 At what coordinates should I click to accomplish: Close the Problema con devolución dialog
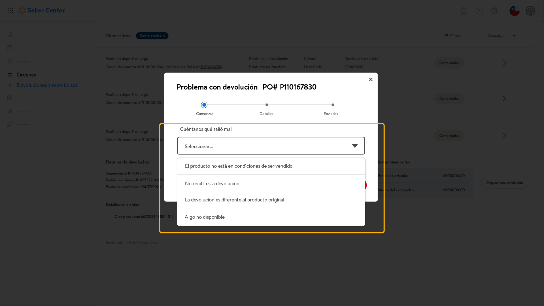[x=371, y=80]
